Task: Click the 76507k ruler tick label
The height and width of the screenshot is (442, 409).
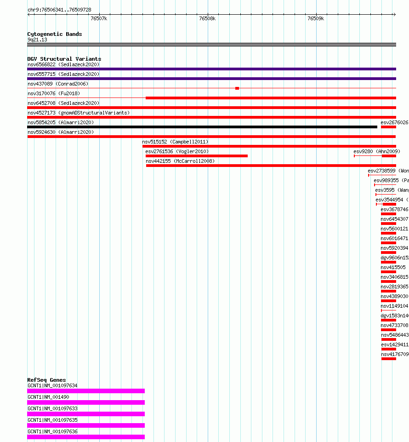Action: coord(99,18)
